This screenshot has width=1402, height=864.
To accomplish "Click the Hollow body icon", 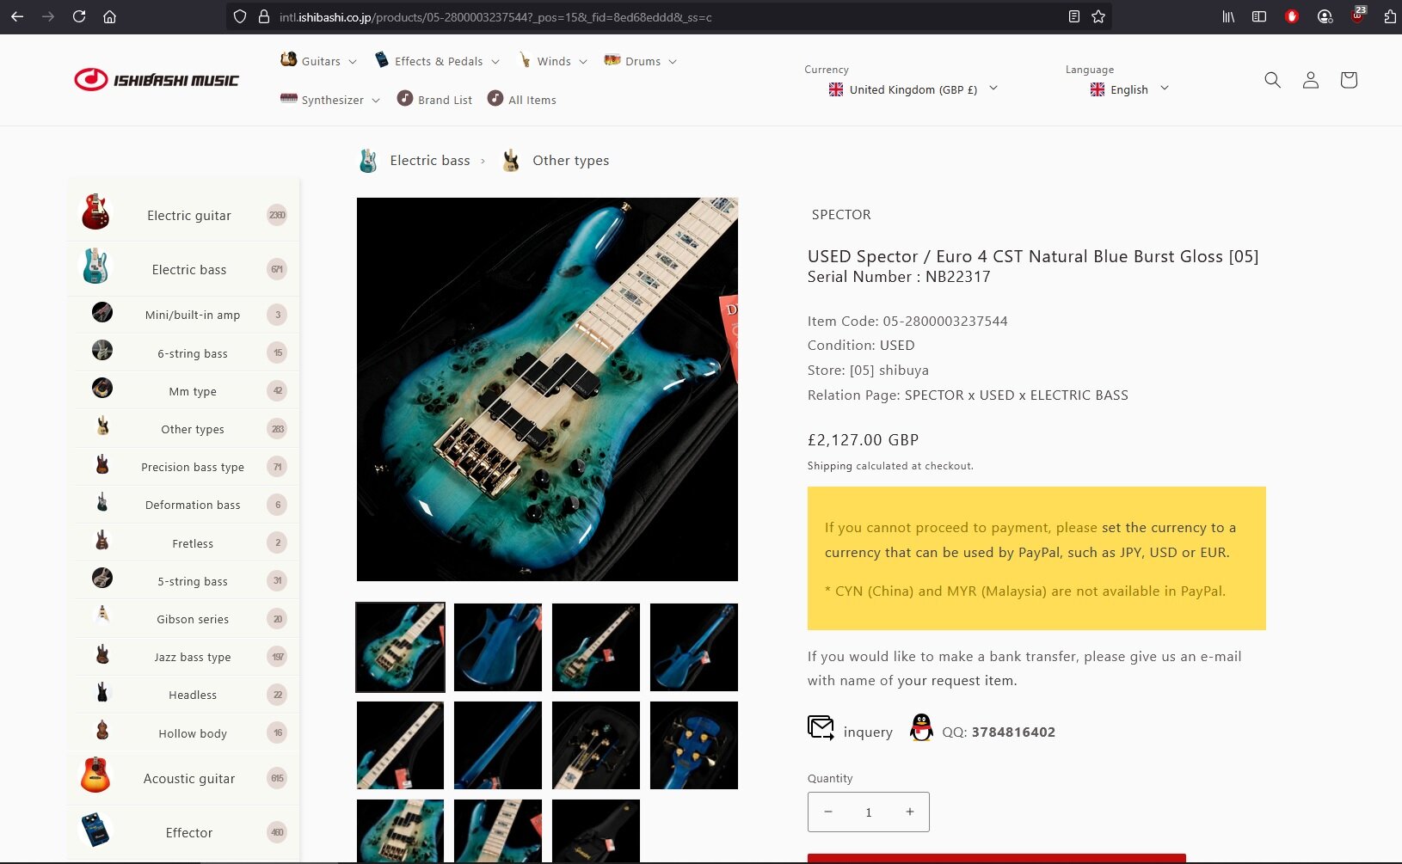I will click(x=102, y=730).
